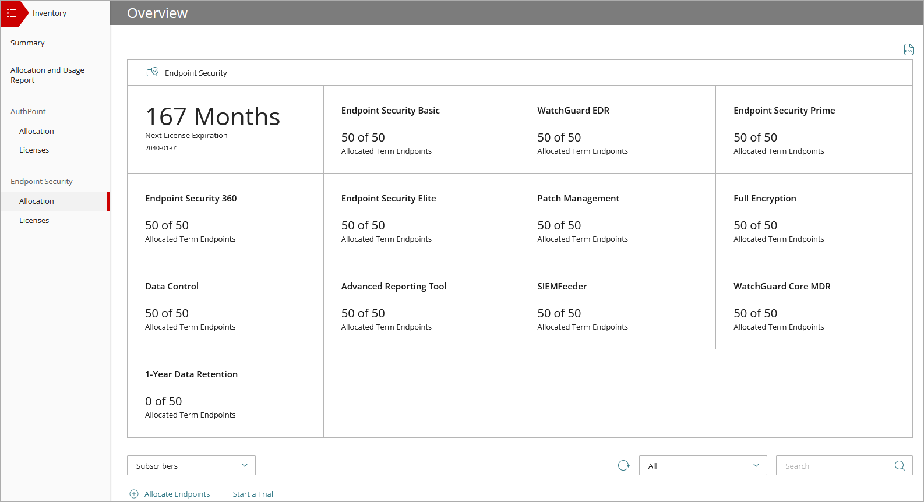Click the Endpoint Security sidebar heading
This screenshot has width=924, height=502.
pyautogui.click(x=41, y=182)
